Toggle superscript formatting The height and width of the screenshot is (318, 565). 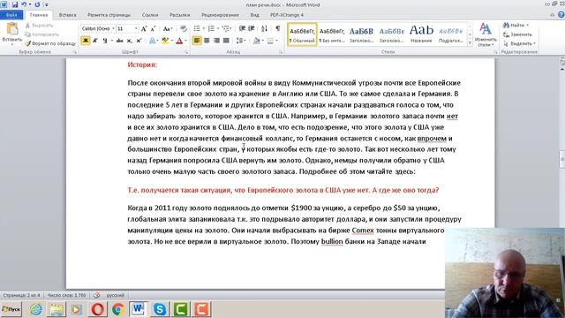(139, 41)
